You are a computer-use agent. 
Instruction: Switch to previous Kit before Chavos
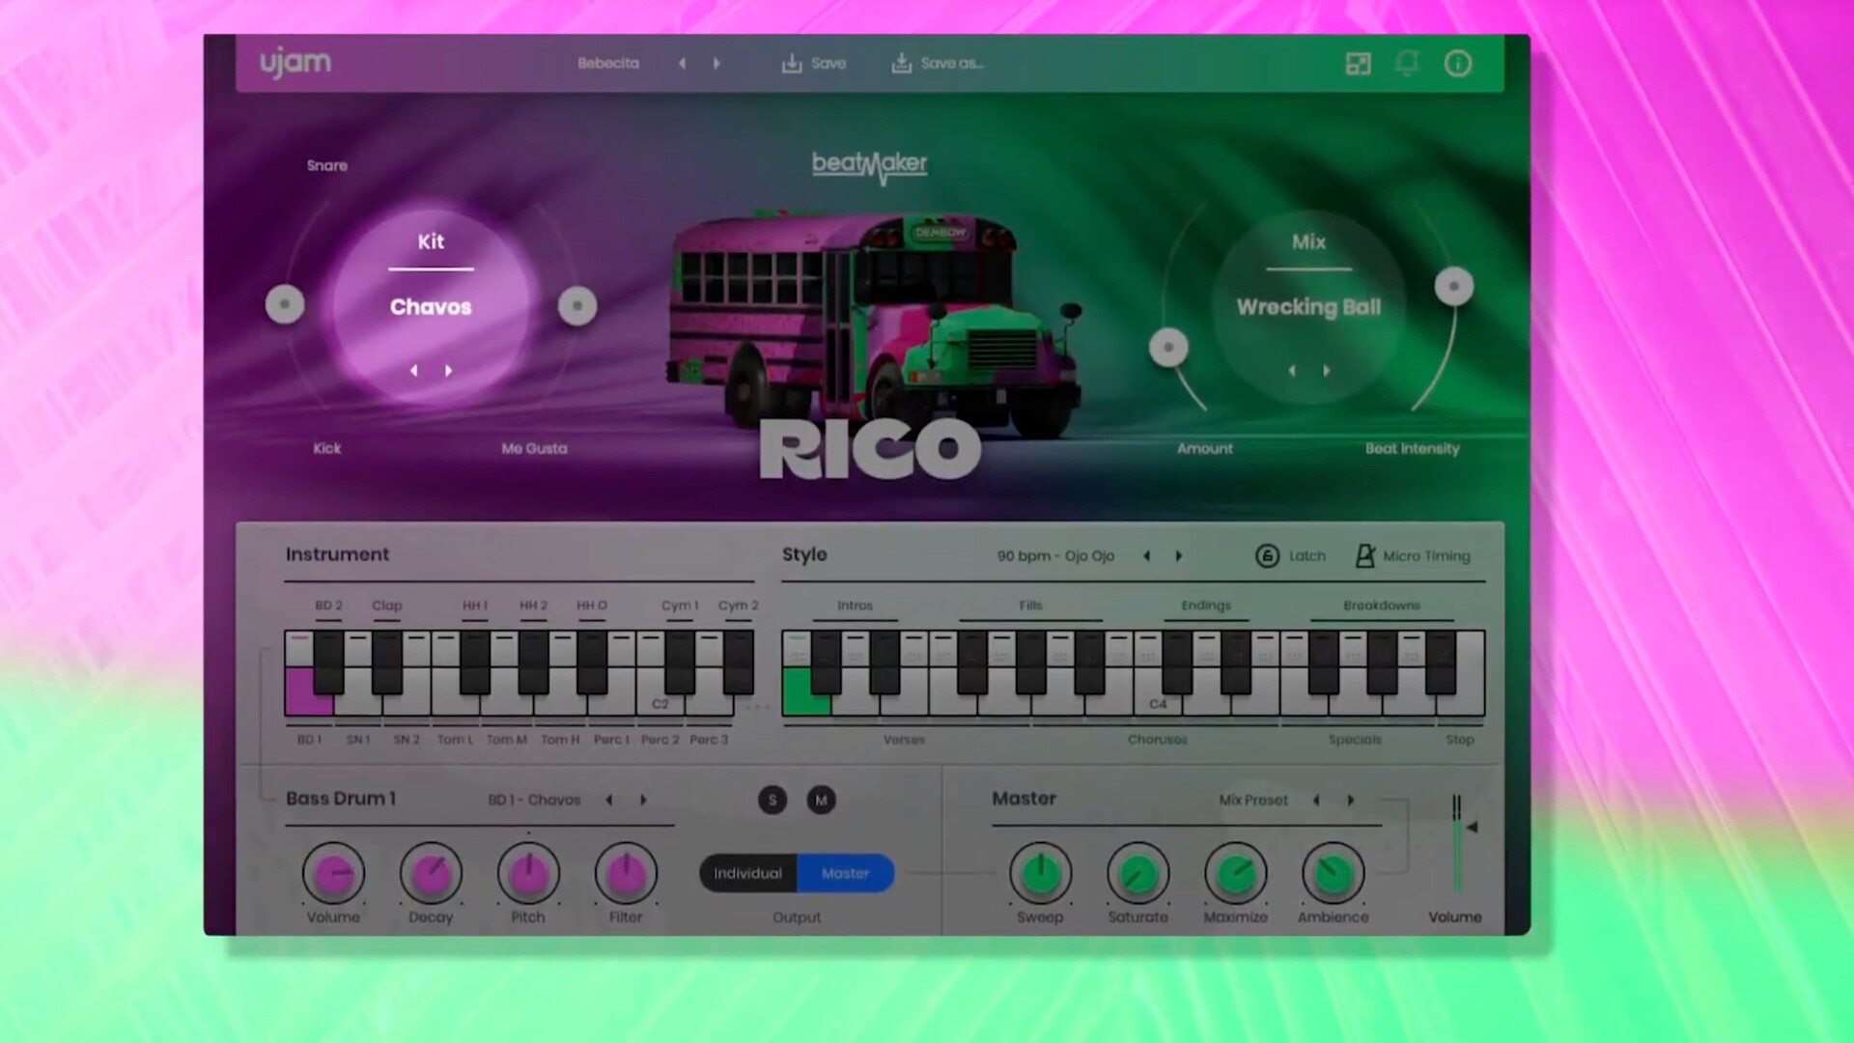click(414, 371)
